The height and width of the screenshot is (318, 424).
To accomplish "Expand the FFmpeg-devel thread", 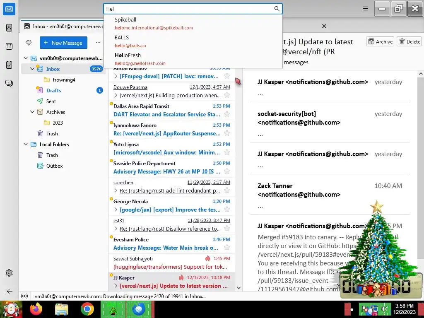I will pos(116,76).
